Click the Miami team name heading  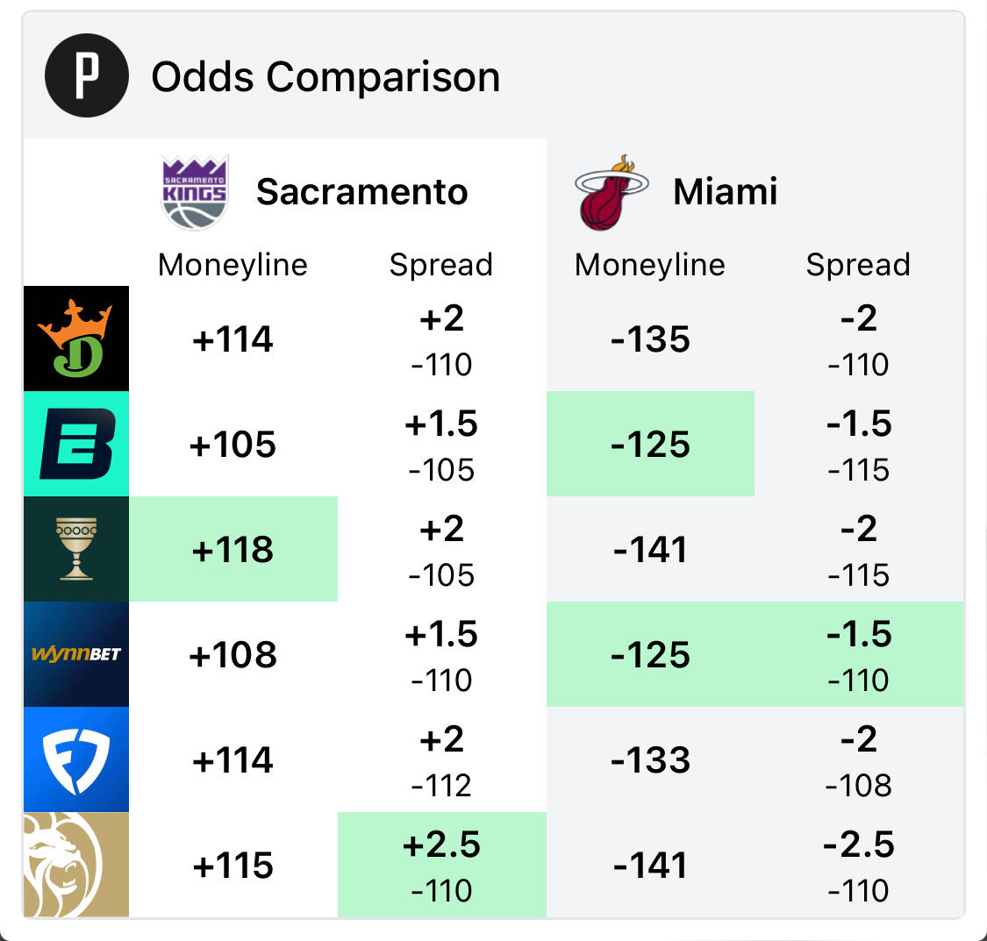(725, 192)
